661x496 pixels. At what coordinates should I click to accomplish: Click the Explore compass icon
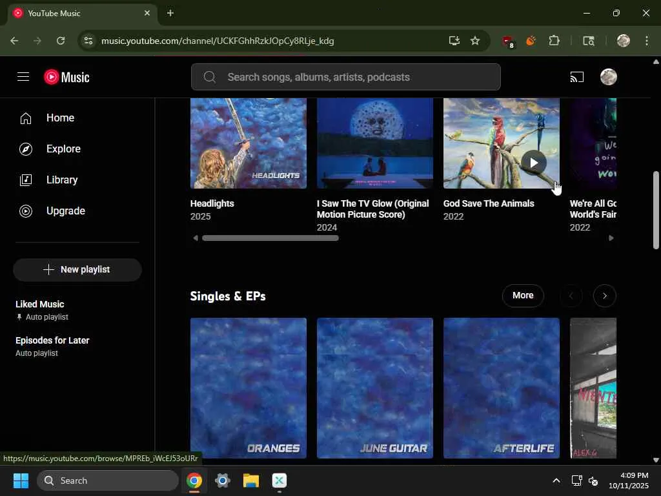pos(26,149)
